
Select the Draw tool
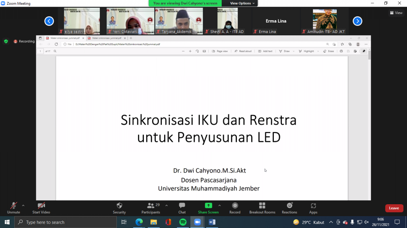click(x=285, y=51)
